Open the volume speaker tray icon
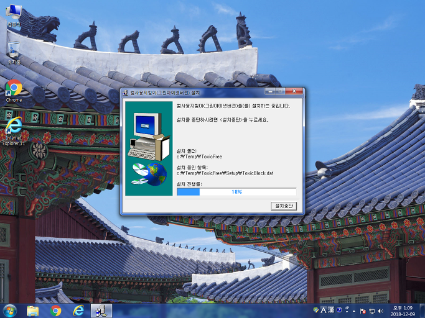Viewport: 425px width, 318px height. pyautogui.click(x=381, y=311)
